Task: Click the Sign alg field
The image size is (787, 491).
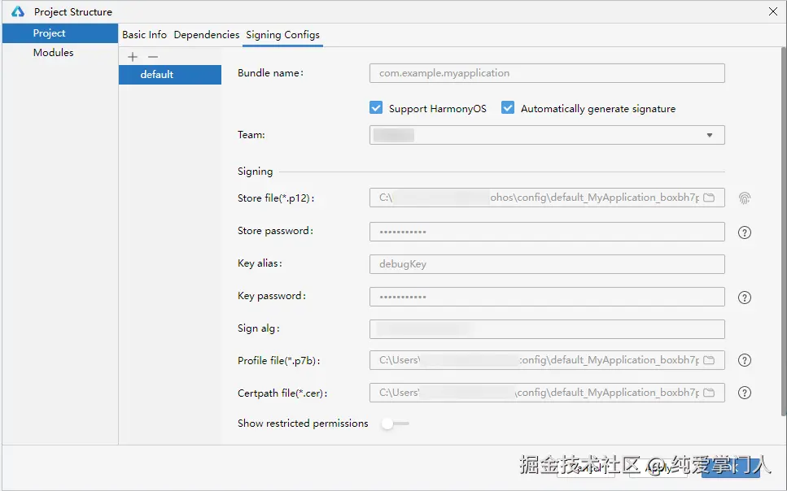Action: pos(547,329)
